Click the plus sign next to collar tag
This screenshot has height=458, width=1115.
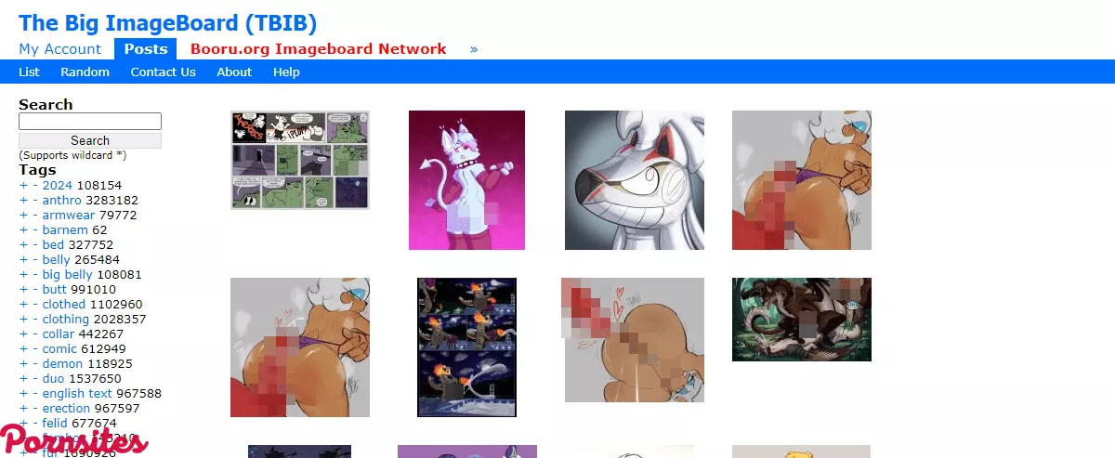(x=23, y=334)
